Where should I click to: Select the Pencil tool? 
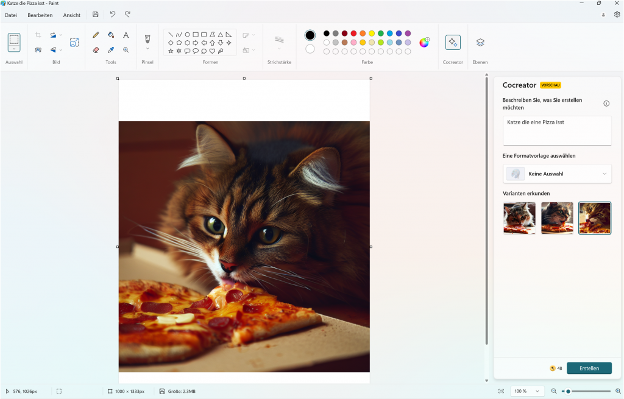click(96, 35)
